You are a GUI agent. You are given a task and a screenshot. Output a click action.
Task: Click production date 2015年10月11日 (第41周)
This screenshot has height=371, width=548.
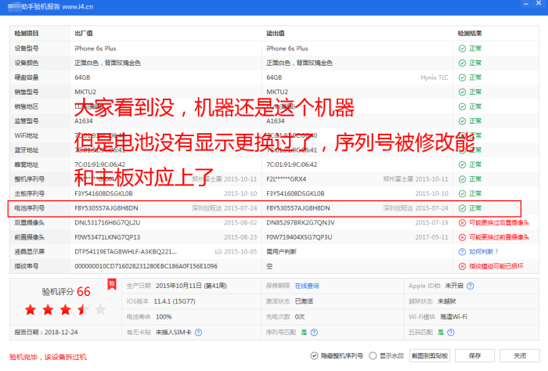pos(191,286)
